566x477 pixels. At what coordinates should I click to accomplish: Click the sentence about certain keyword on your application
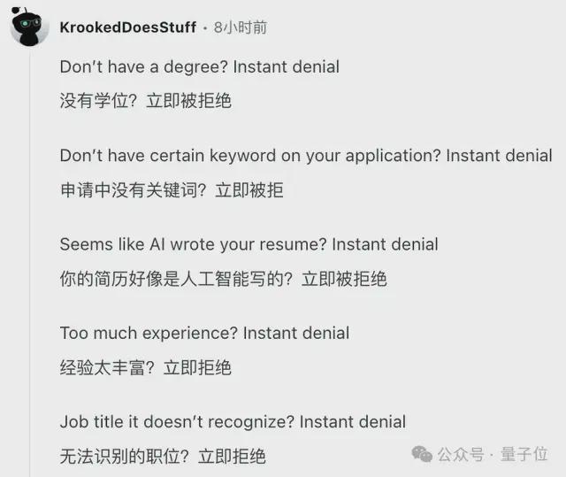click(x=306, y=156)
